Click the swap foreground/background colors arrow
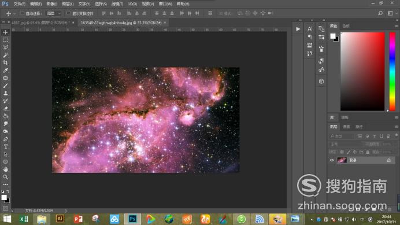Viewport: 400px width, 225px height. [8, 191]
